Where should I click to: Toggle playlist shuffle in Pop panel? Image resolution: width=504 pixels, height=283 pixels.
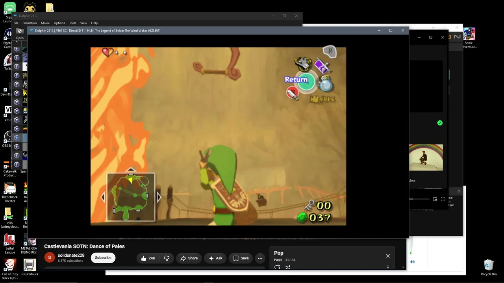(x=287, y=267)
